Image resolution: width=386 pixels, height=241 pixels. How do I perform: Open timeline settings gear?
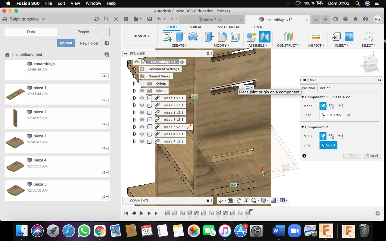[x=378, y=213]
